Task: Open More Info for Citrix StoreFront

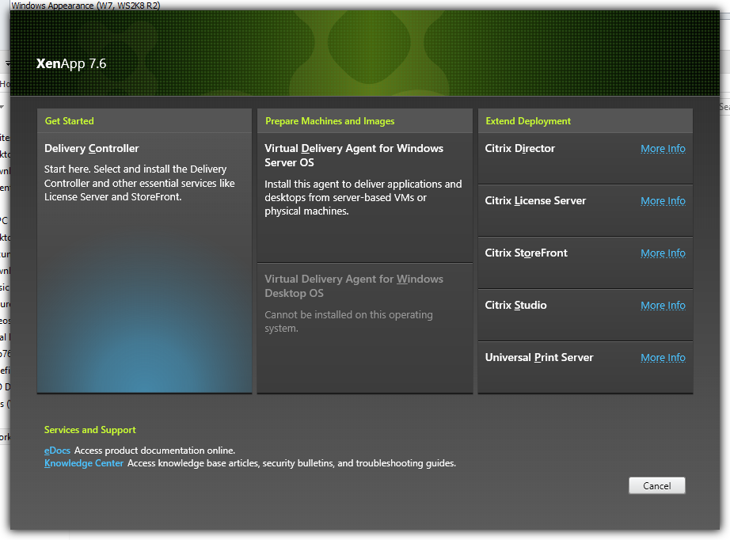Action: (663, 253)
